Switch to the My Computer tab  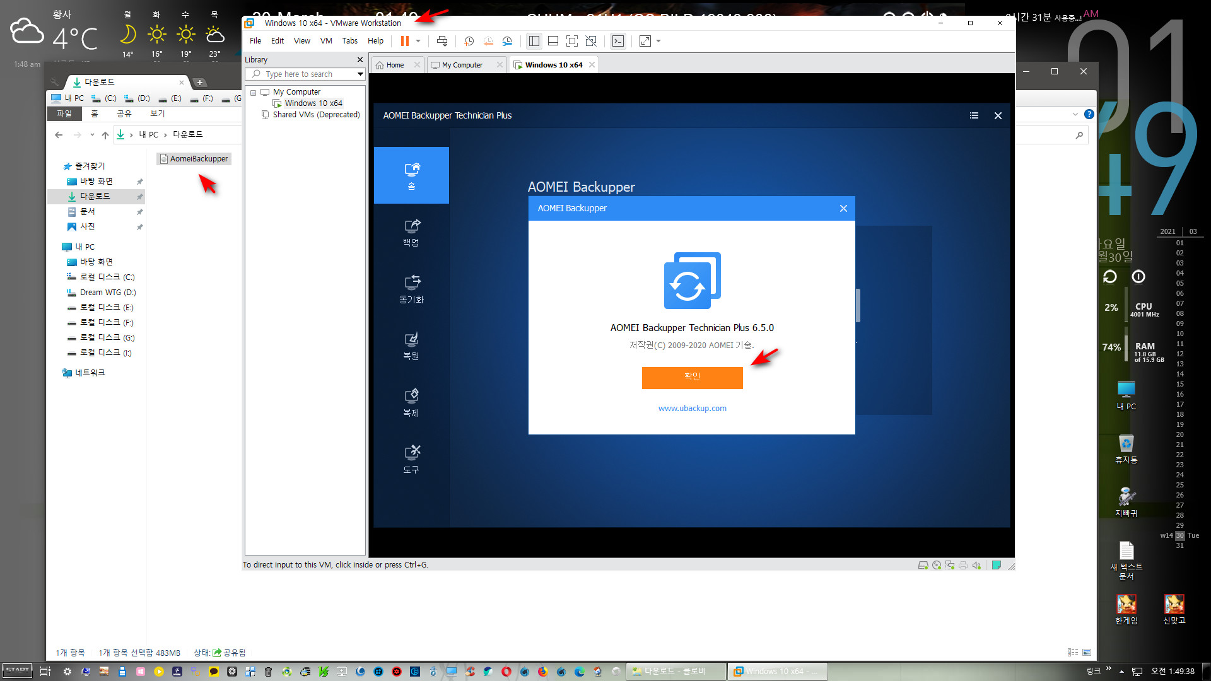pos(462,65)
